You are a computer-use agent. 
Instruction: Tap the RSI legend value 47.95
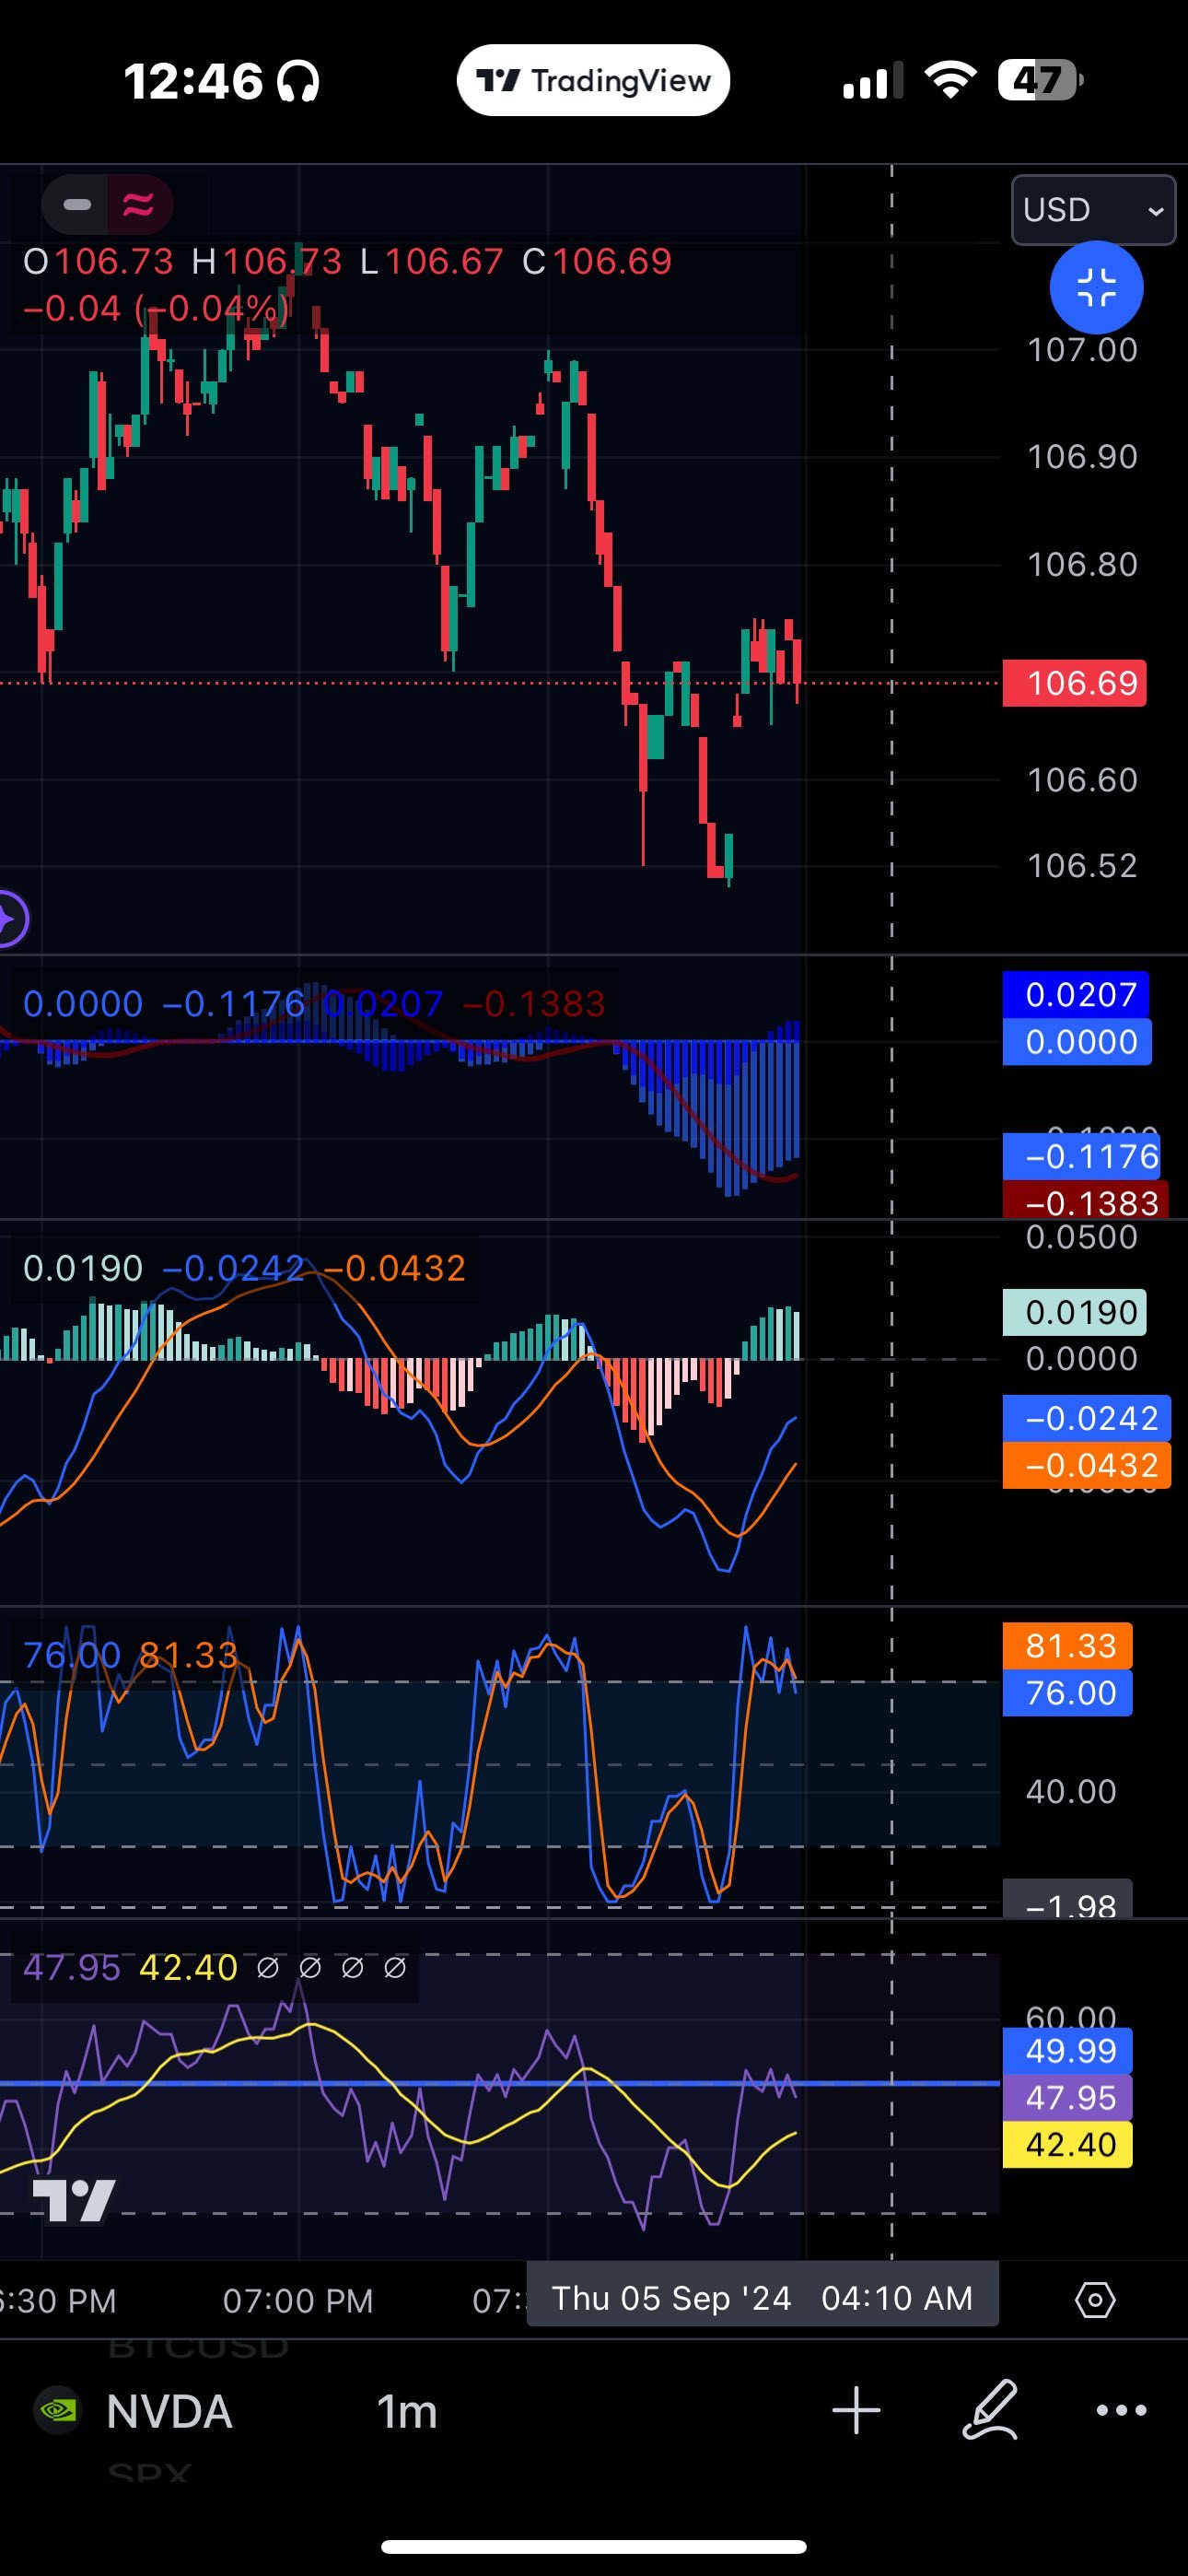pyautogui.click(x=72, y=1968)
